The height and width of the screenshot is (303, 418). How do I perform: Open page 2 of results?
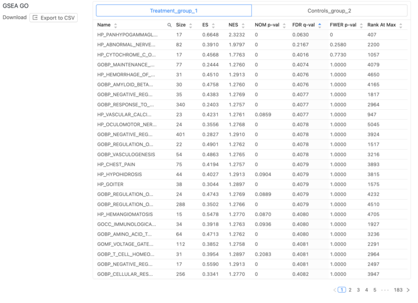coord(350,290)
